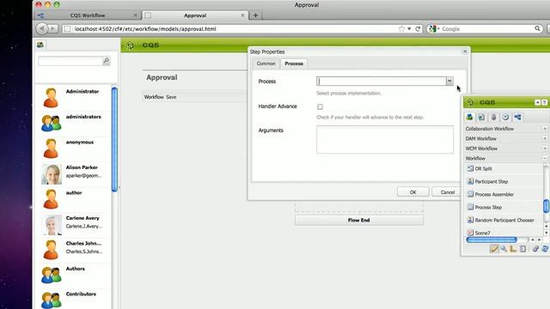Click the user search input field

tap(70, 61)
